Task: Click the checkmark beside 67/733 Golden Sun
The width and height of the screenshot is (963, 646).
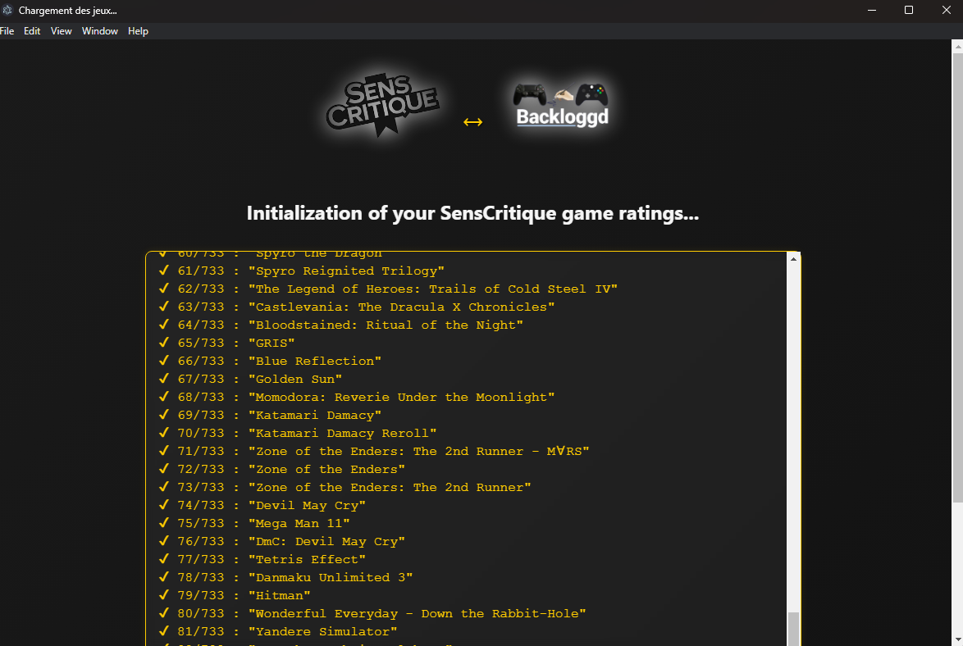Action: coord(163,378)
